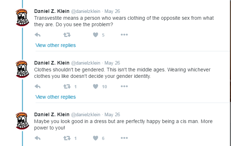The width and height of the screenshot is (231, 146).
Task: Click the avatar on the third tweet
Action: point(22,121)
